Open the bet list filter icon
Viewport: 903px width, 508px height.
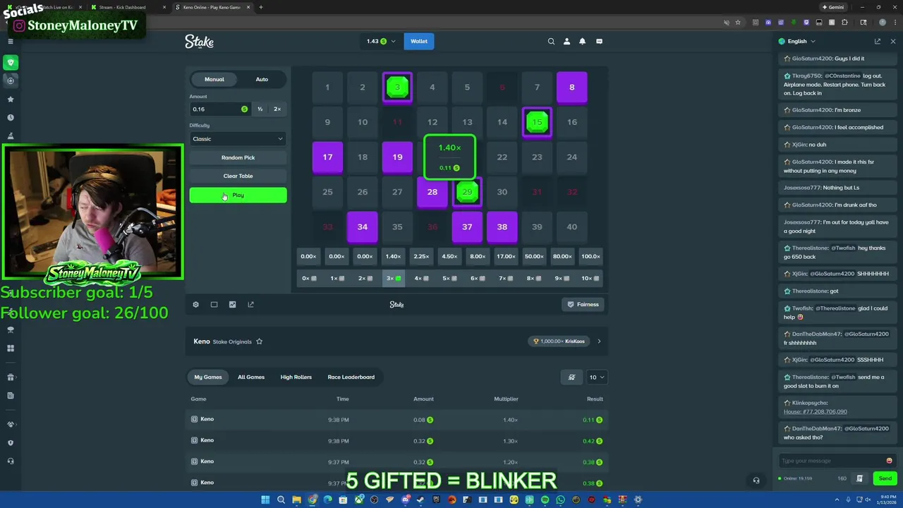pyautogui.click(x=571, y=377)
